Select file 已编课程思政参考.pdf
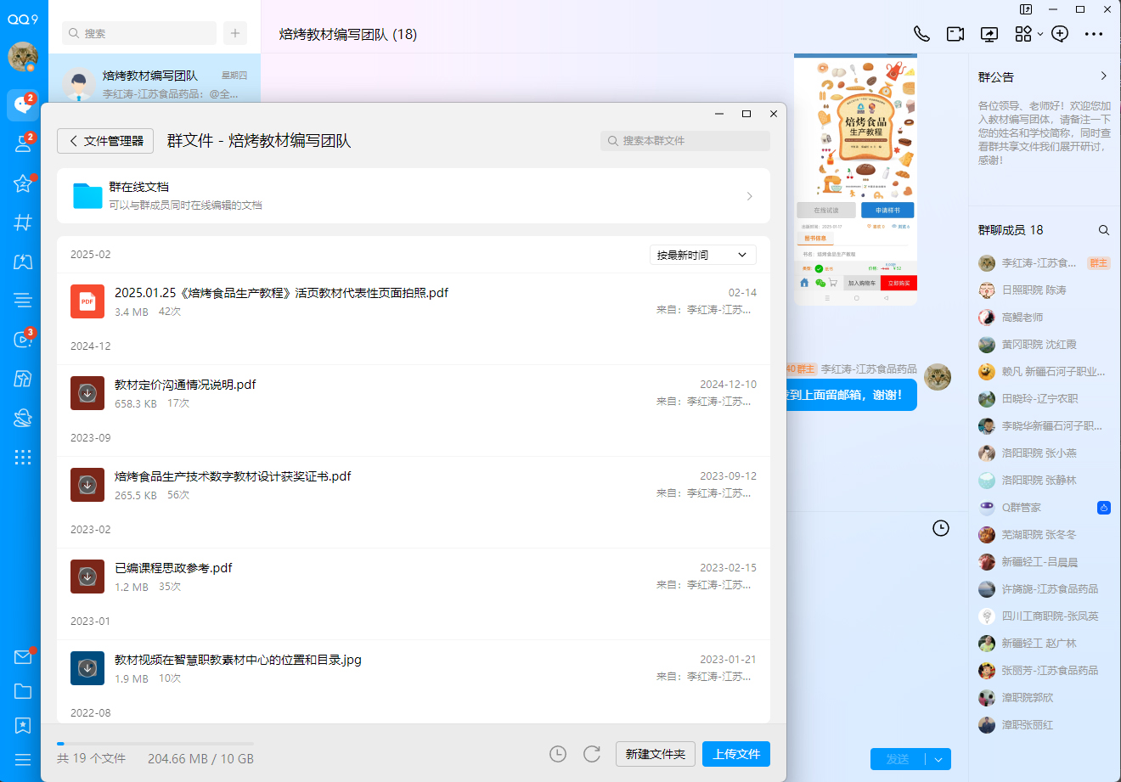Image resolution: width=1121 pixels, height=782 pixels. (x=414, y=577)
